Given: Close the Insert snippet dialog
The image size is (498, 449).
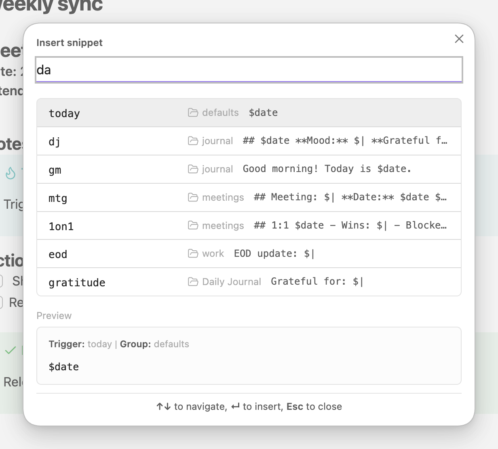Looking at the screenshot, I should (459, 39).
